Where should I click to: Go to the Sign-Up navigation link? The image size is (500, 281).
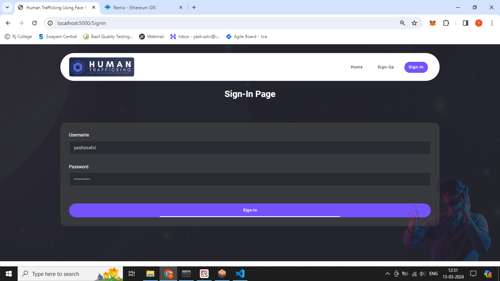385,67
